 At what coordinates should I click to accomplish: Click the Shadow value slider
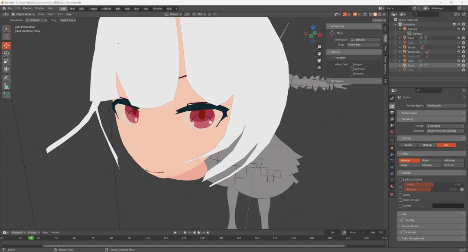431,189
